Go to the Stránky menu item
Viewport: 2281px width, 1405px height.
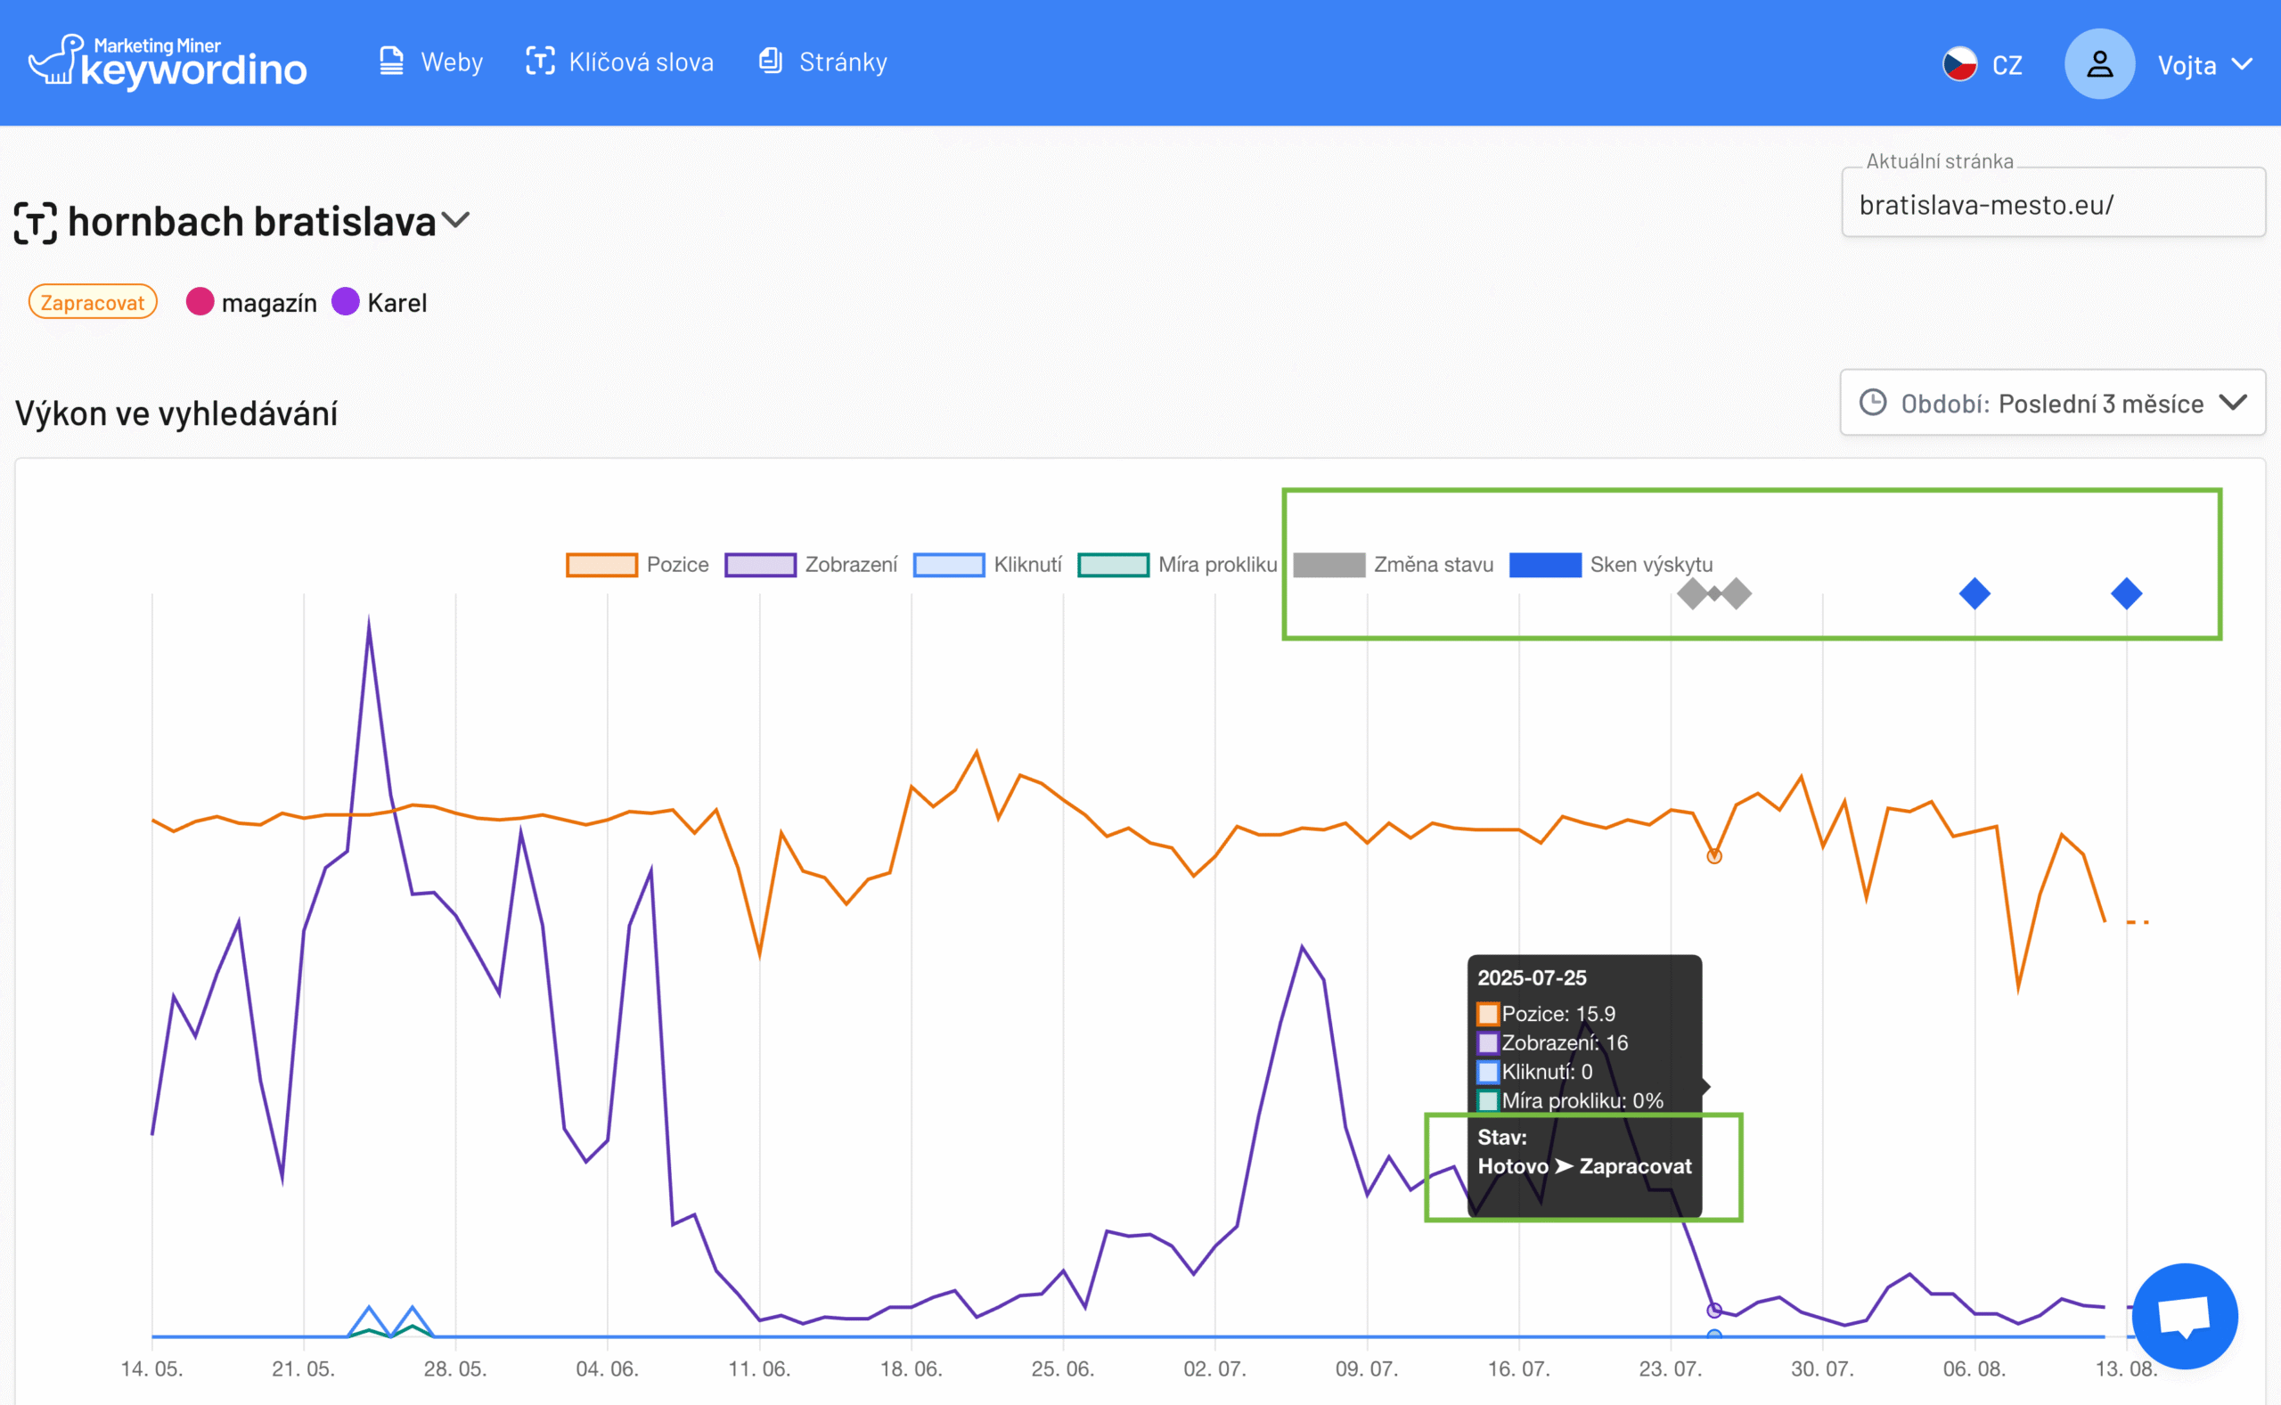click(843, 62)
